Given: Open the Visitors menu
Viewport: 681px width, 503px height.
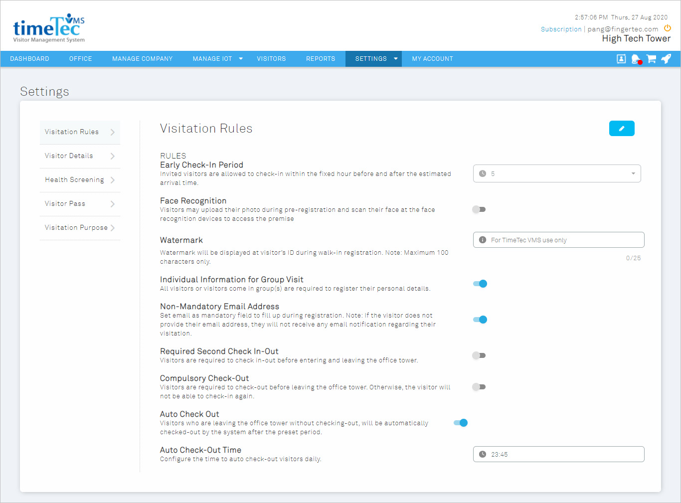Looking at the screenshot, I should [271, 59].
